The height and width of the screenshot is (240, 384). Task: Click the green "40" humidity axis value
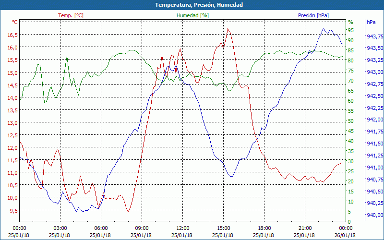click(x=351, y=141)
